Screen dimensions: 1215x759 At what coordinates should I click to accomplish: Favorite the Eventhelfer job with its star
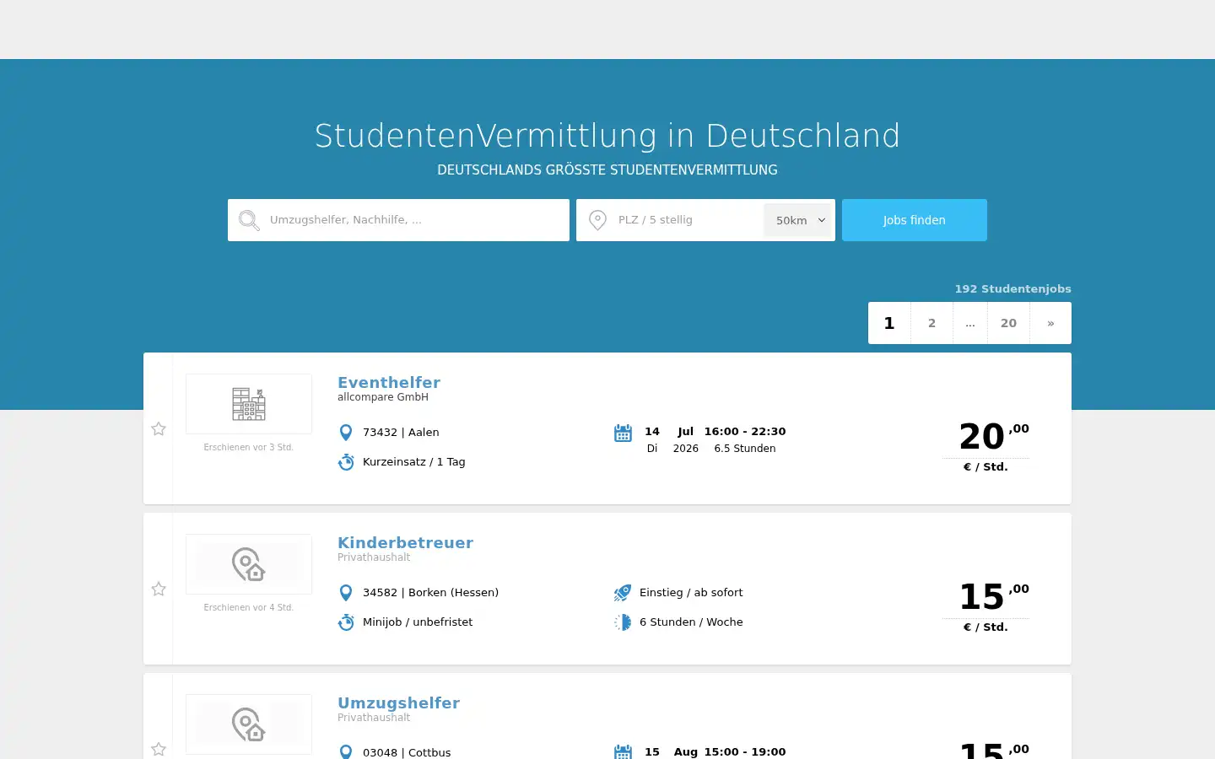[159, 428]
